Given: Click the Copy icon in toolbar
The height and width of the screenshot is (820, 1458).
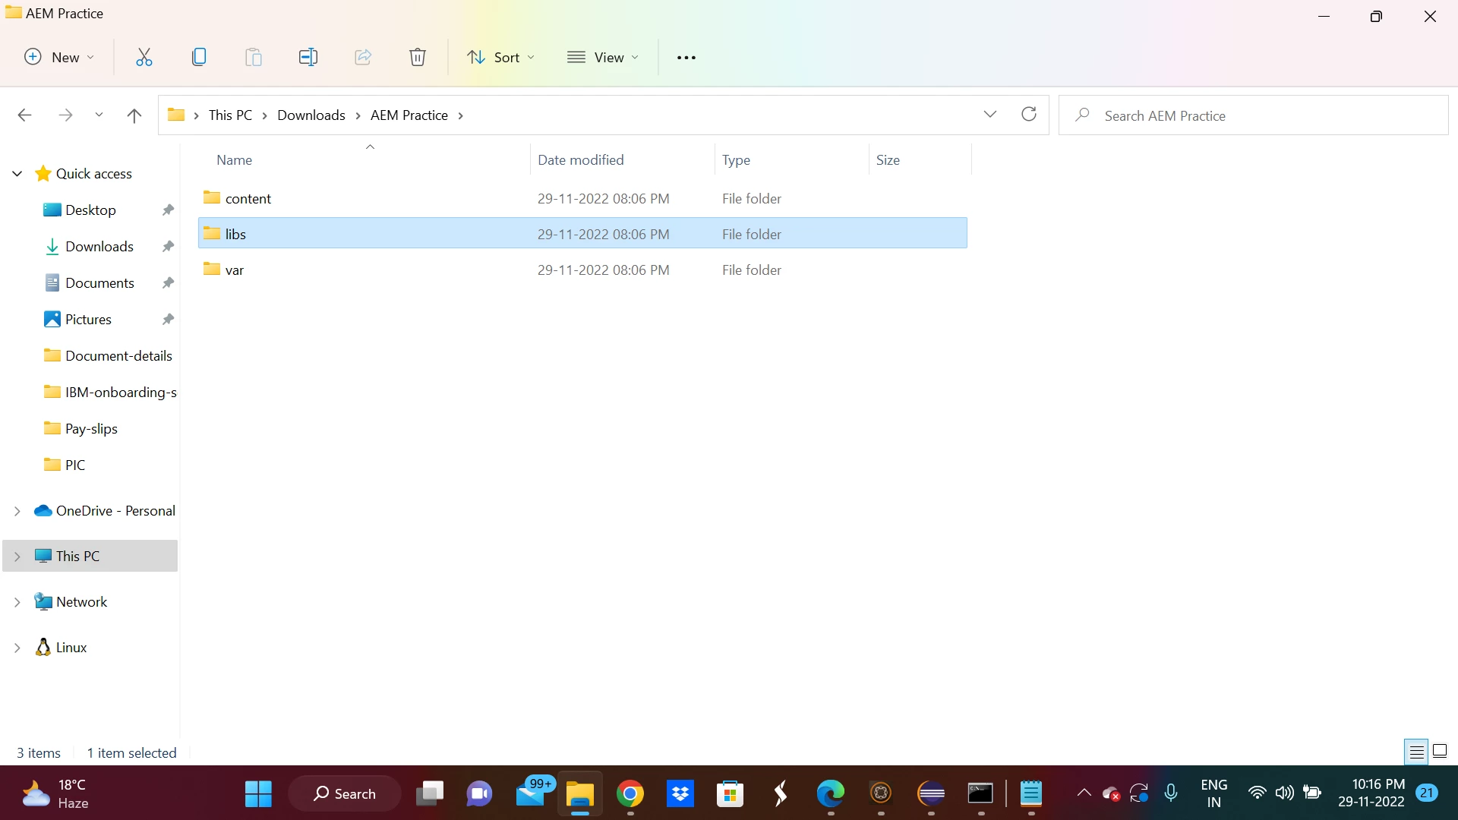Looking at the screenshot, I should 199,57.
